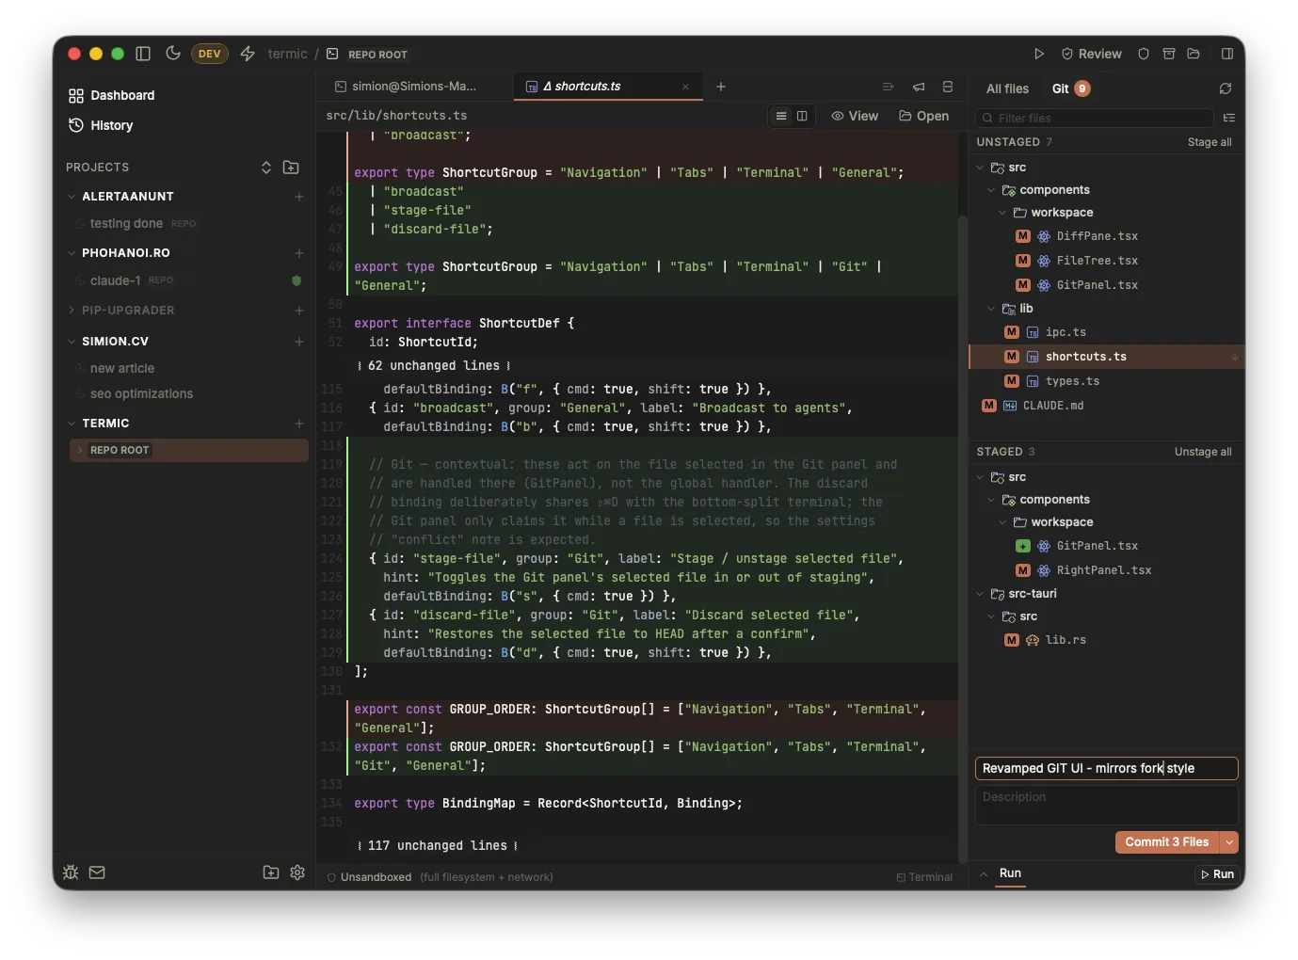Viewport: 1298px width, 960px height.
Task: Add a session to TERMIC with plus
Action: click(299, 424)
